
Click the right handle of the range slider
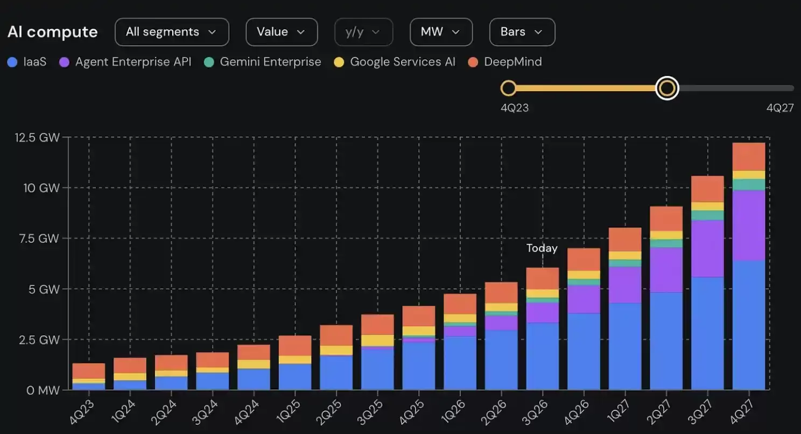(x=667, y=88)
